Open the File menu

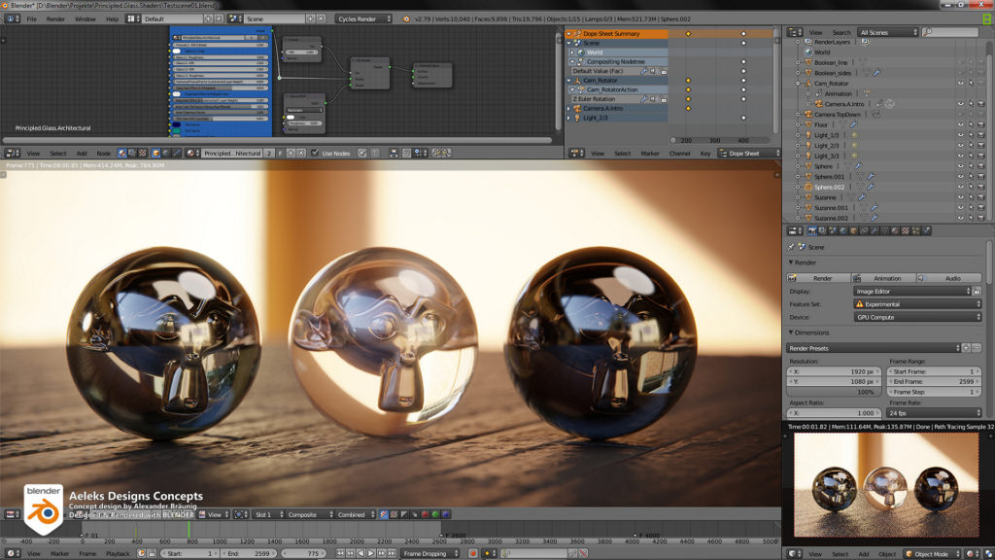[x=32, y=19]
